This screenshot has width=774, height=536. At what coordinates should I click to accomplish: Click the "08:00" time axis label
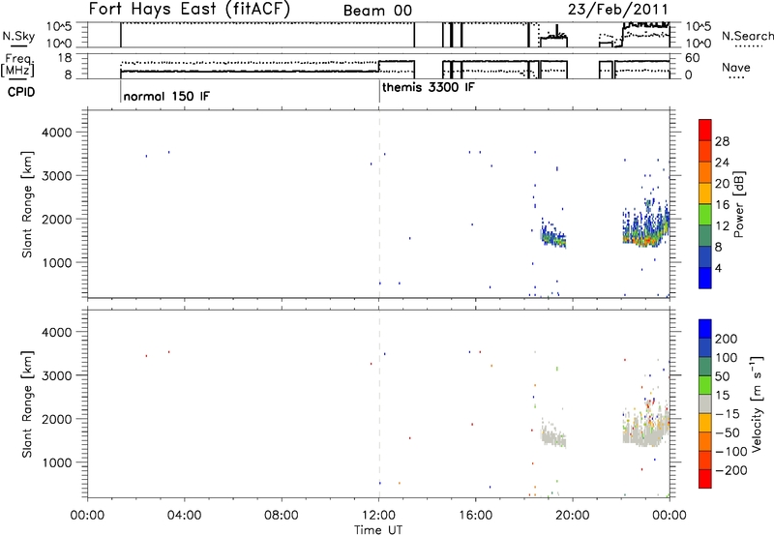282,516
